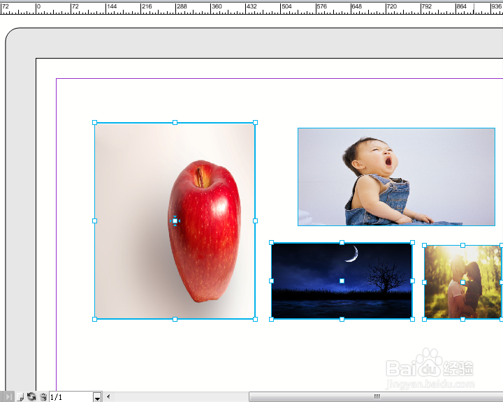Click the new page icon in status bar

point(20,397)
